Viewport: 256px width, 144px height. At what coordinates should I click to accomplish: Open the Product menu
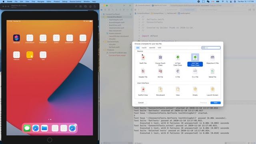pyautogui.click(x=57, y=2)
